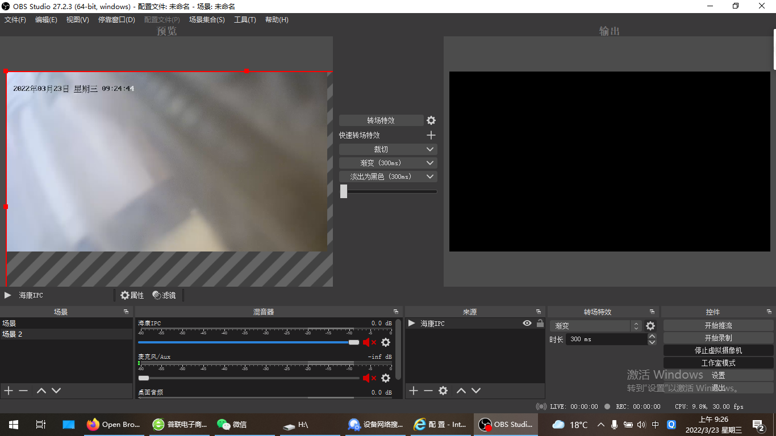The image size is (776, 436).
Task: Open notification center in system tray
Action: 758,424
